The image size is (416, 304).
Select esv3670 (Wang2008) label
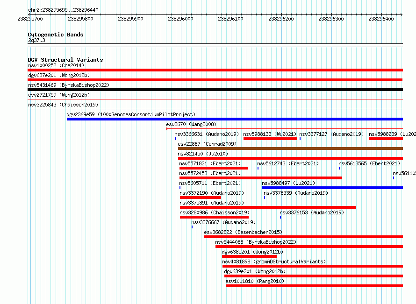point(191,124)
